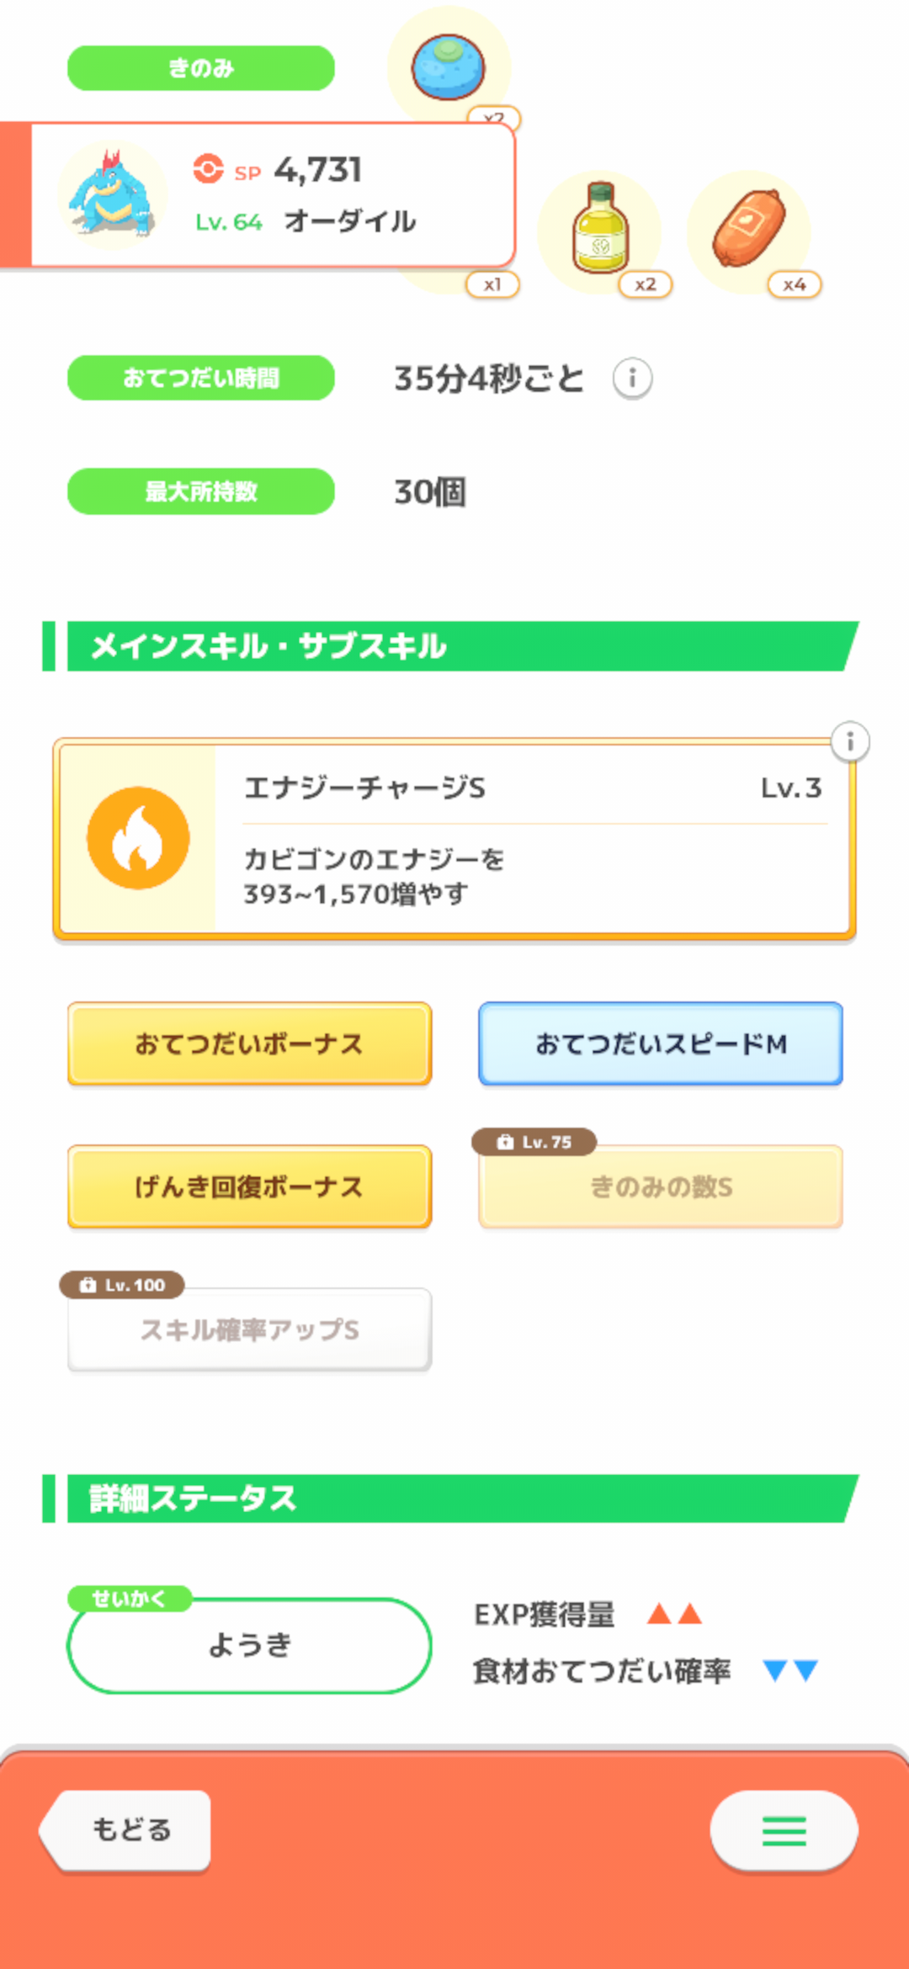Tap the sausage ingredient icon
Viewport: 909px width, 1969px height.
pos(748,229)
